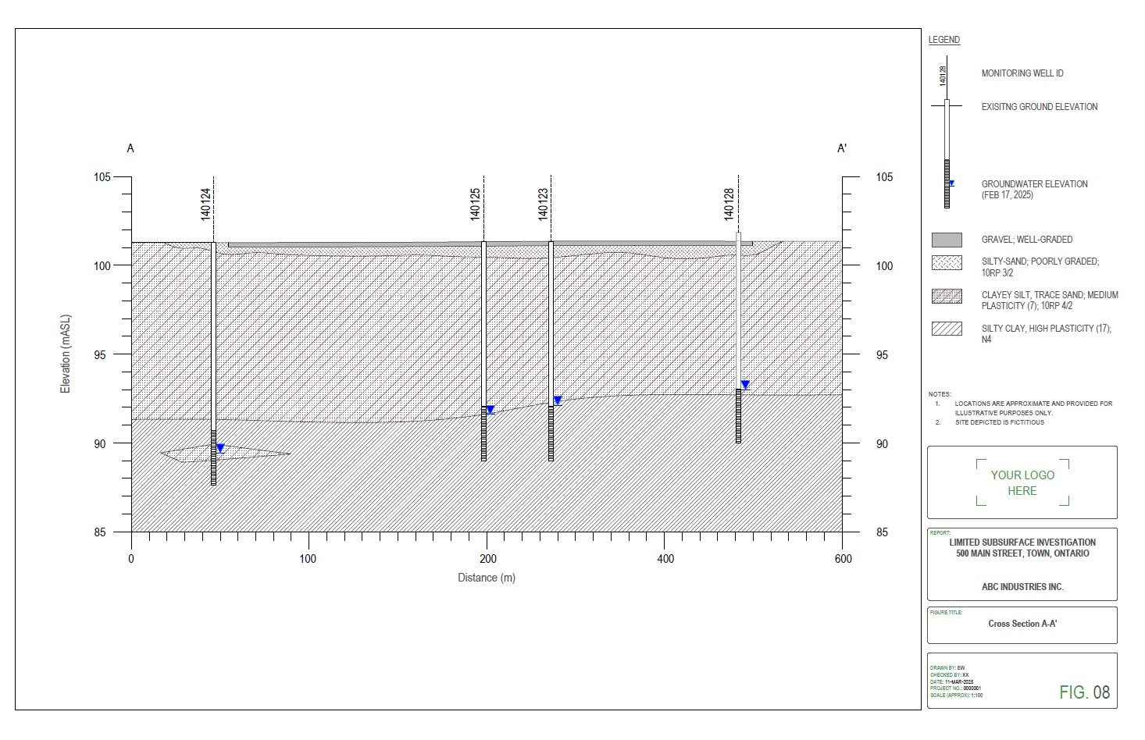Click the Cross Section A-A' figure title

[x=1022, y=624]
